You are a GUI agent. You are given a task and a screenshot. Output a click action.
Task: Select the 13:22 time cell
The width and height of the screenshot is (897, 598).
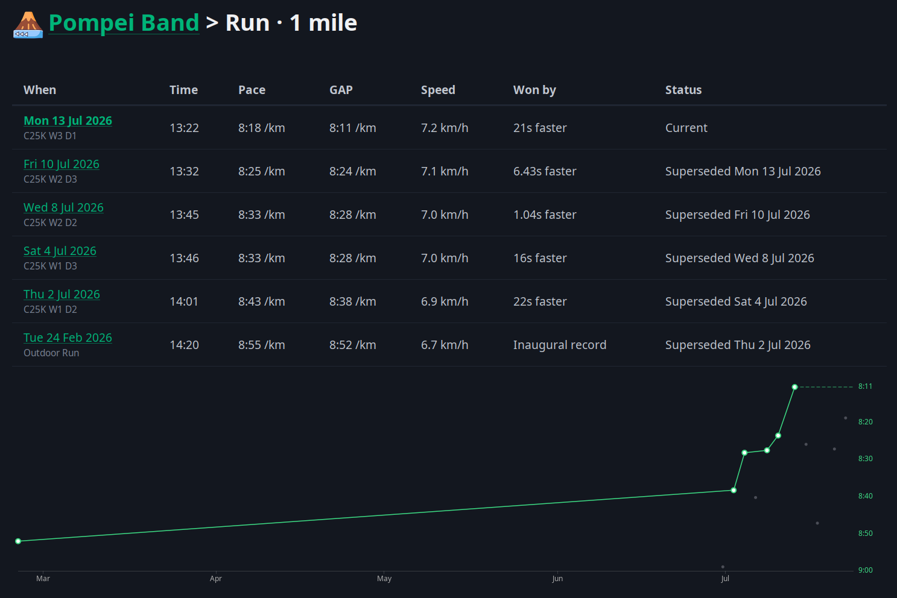(184, 128)
